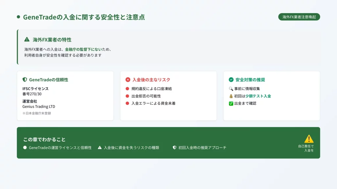Click the red bullet beside 規約違反による口座凍結

pyautogui.click(x=128, y=89)
